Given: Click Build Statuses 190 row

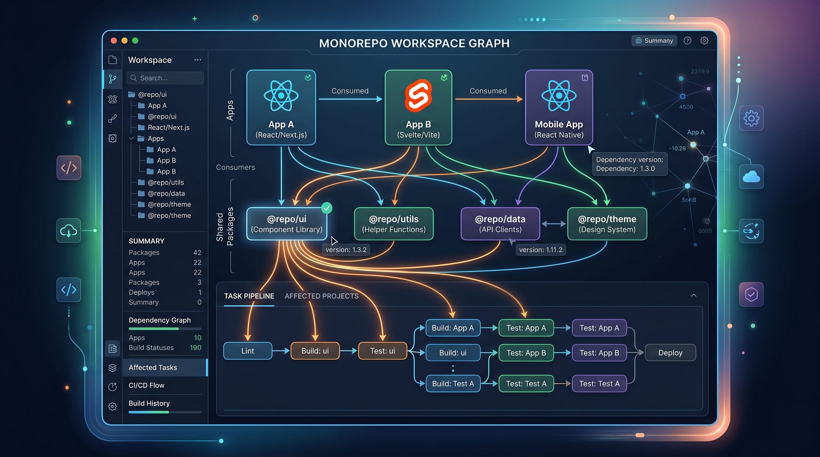Looking at the screenshot, I should pos(165,348).
